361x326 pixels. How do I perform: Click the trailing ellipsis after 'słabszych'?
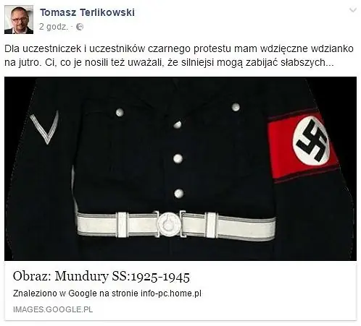329,63
